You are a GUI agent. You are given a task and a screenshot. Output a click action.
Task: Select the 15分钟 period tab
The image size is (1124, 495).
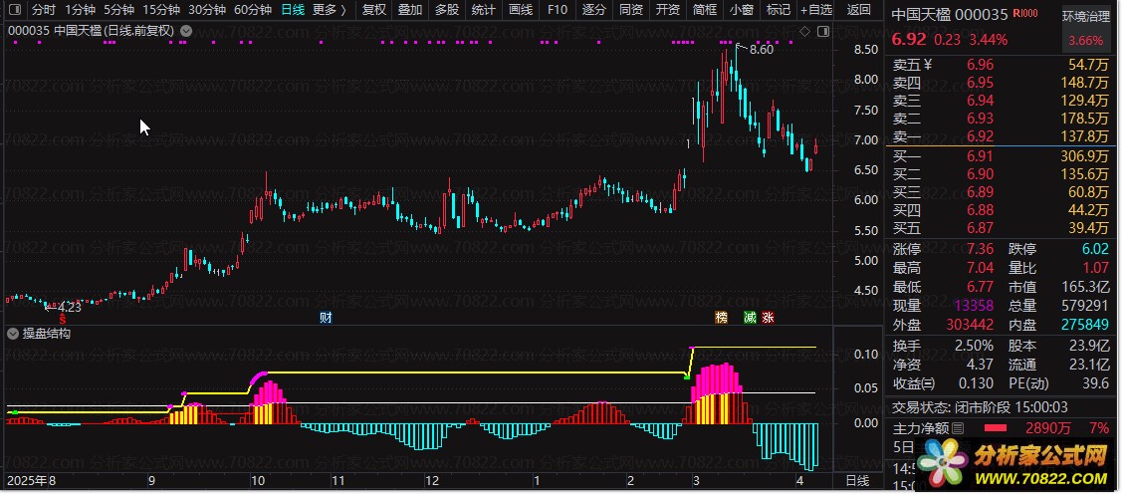click(x=160, y=10)
